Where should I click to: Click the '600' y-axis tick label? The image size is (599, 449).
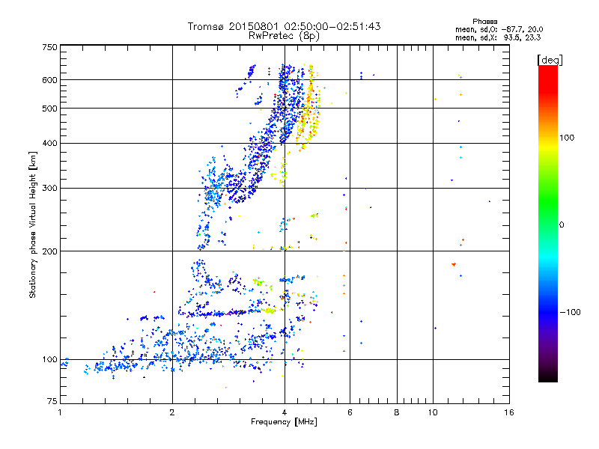pos(49,80)
